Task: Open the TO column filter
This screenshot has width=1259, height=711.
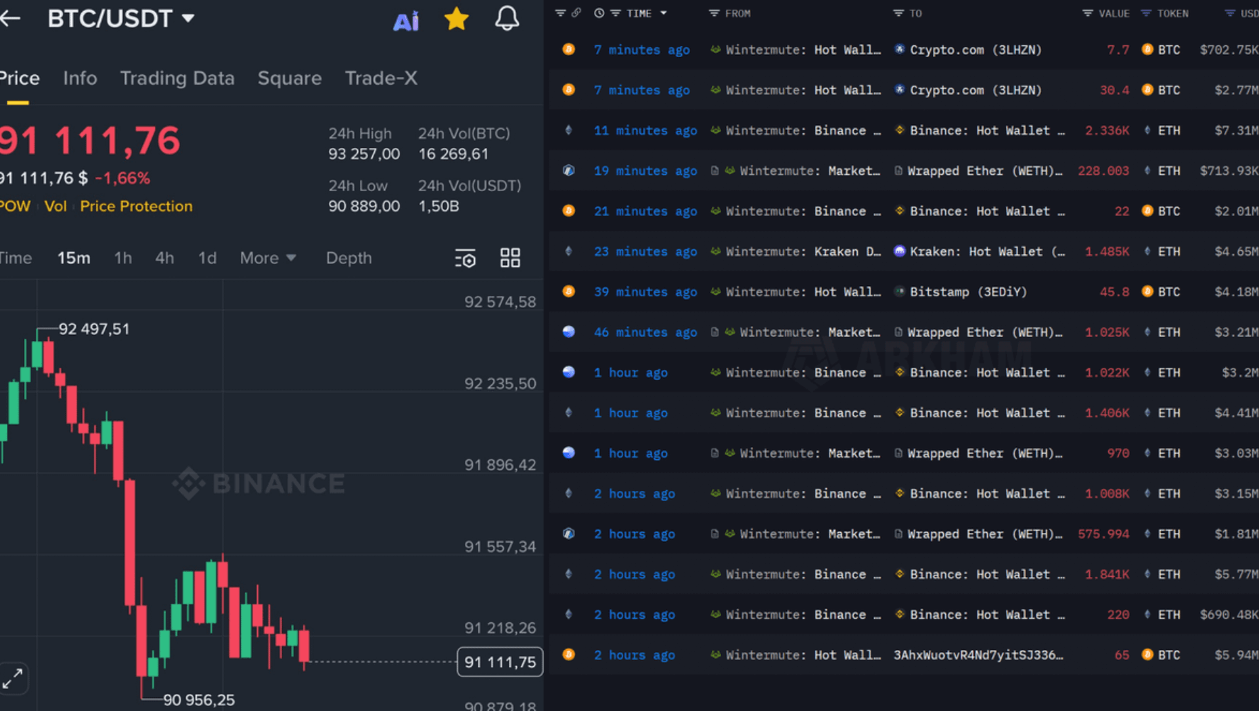Action: coord(898,13)
